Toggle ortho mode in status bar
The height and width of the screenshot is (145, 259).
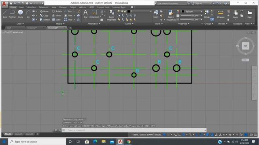[x=179, y=135]
